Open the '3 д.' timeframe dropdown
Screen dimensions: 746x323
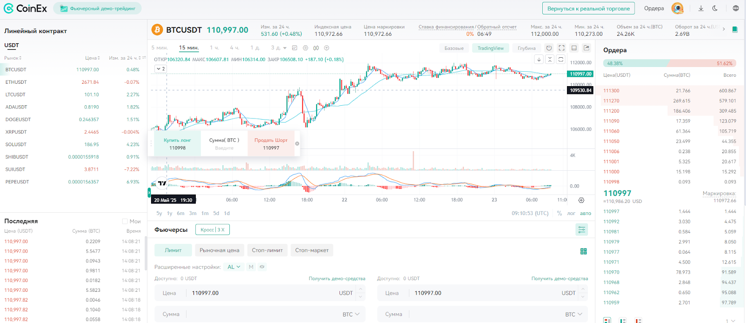tap(278, 48)
